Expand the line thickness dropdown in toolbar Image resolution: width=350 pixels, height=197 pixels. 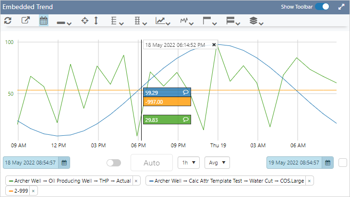click(x=64, y=22)
